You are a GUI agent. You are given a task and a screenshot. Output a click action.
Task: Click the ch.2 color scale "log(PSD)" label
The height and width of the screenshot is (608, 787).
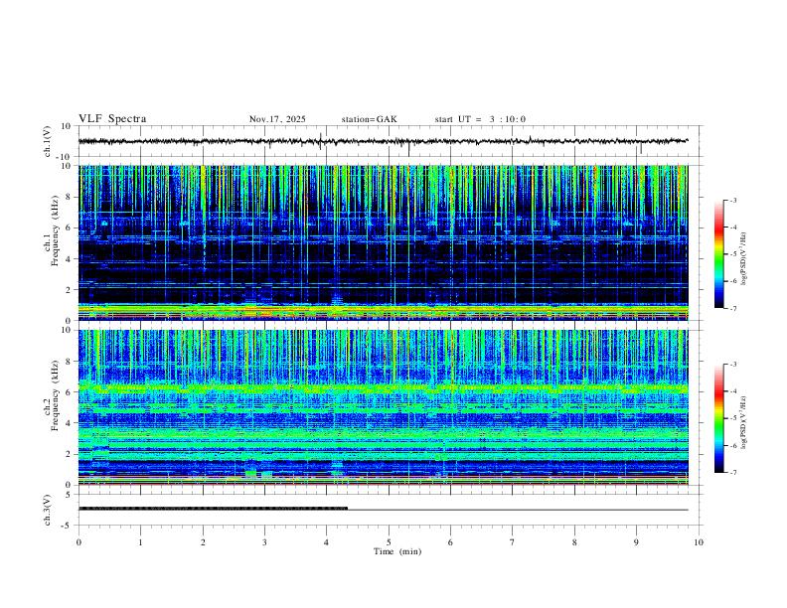(744, 422)
